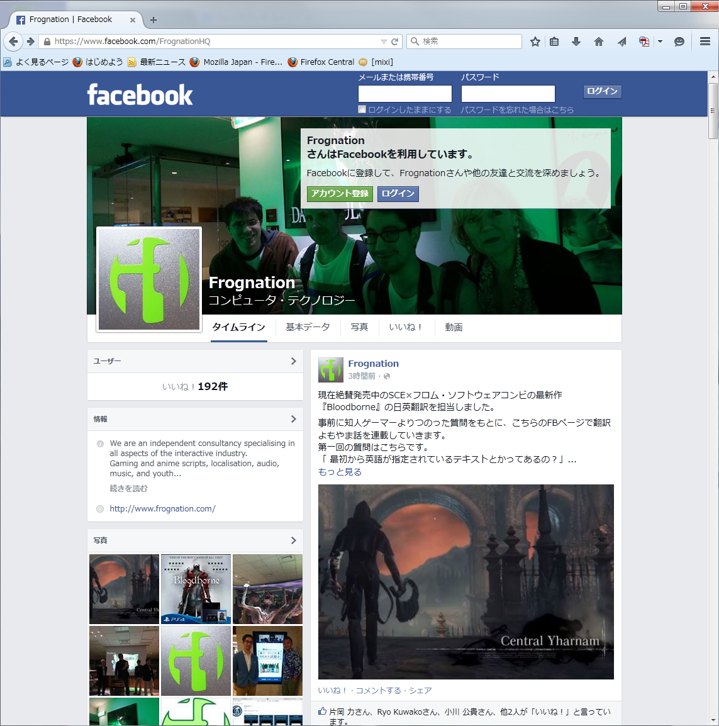Select the タイムライン tab
The width and height of the screenshot is (719, 726).
coord(239,327)
